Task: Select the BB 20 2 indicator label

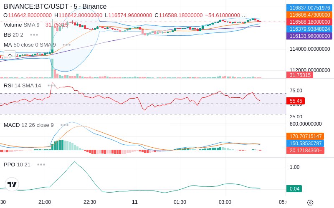Action: (13, 35)
